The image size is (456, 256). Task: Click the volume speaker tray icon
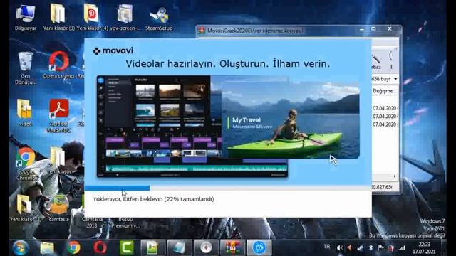click(339, 248)
